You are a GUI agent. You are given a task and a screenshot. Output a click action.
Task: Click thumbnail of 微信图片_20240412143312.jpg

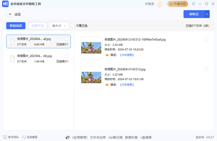point(91,77)
